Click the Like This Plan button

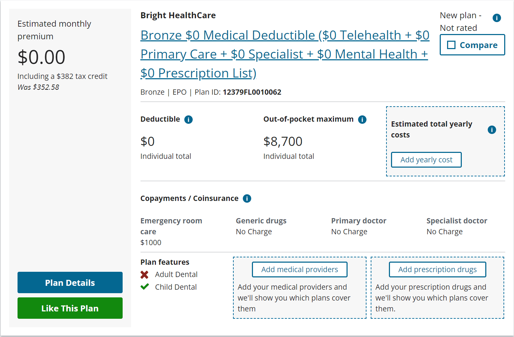click(x=70, y=308)
